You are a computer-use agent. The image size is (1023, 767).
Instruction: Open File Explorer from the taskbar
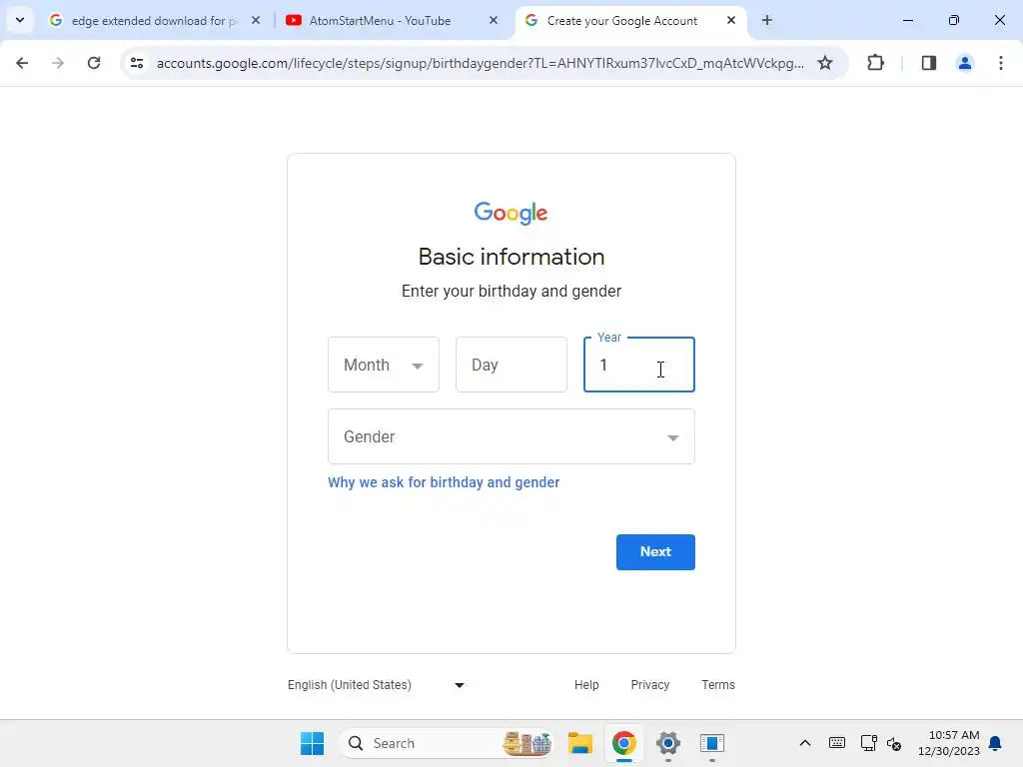pyautogui.click(x=580, y=743)
